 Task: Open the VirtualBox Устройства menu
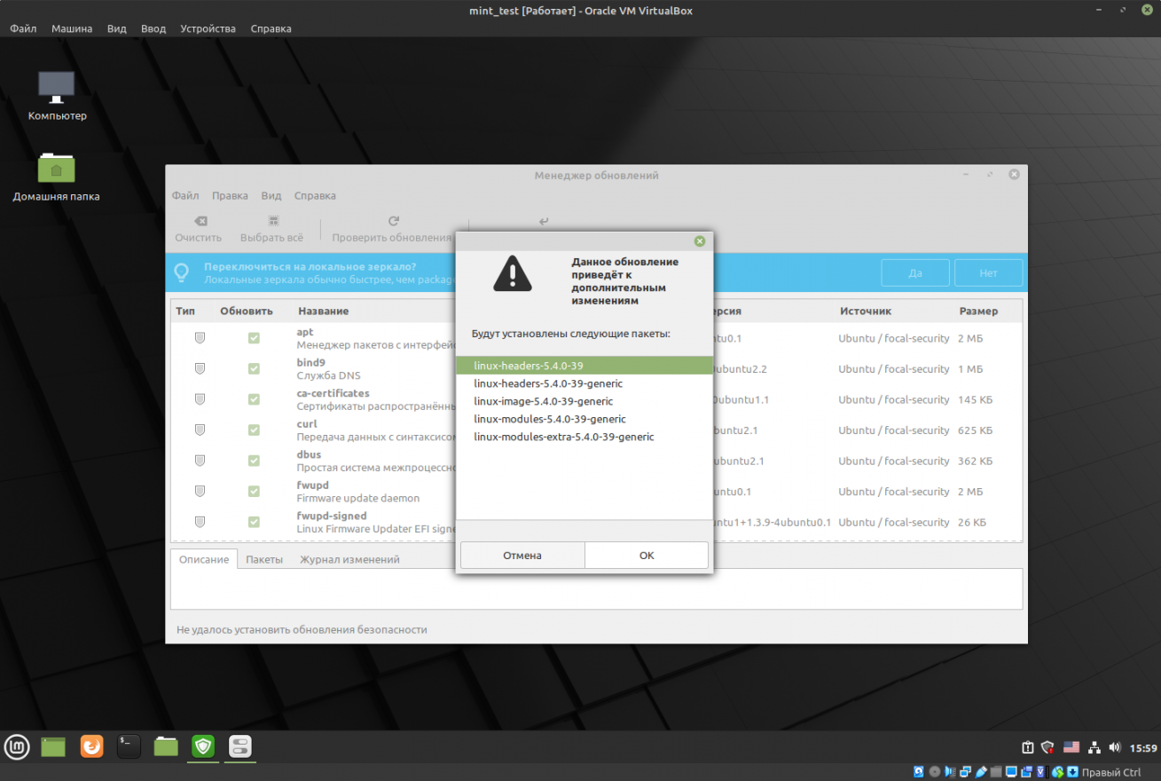point(208,28)
